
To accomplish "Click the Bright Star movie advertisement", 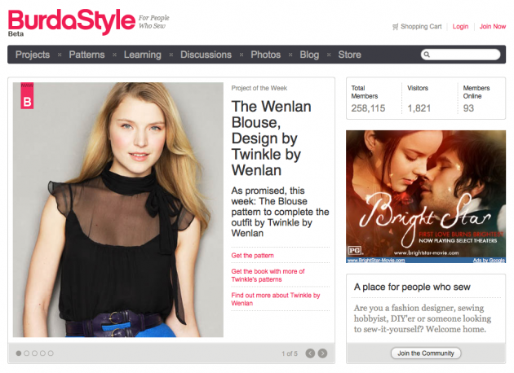I will click(426, 196).
